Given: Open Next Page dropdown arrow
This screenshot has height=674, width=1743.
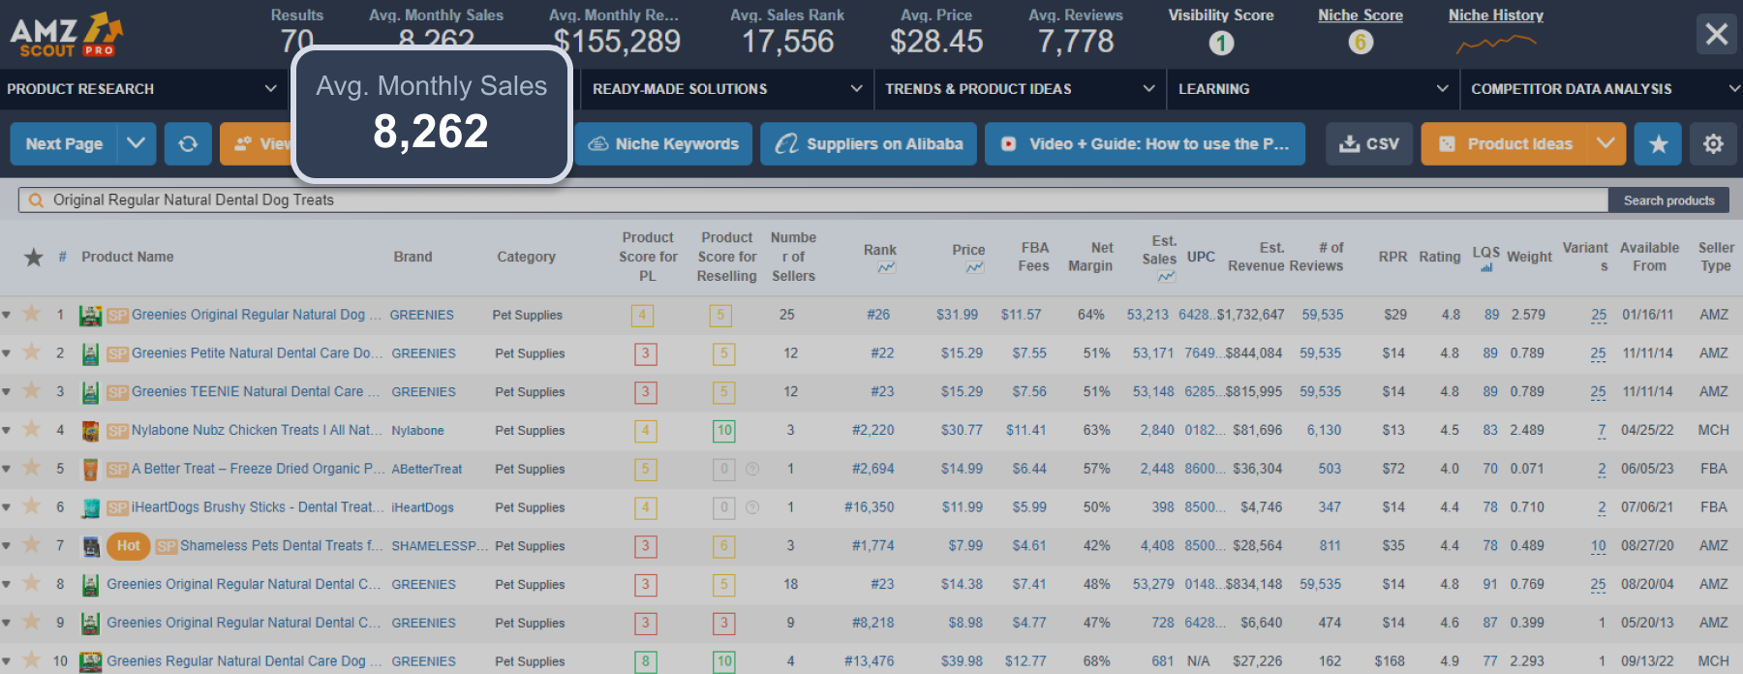Looking at the screenshot, I should point(136,143).
